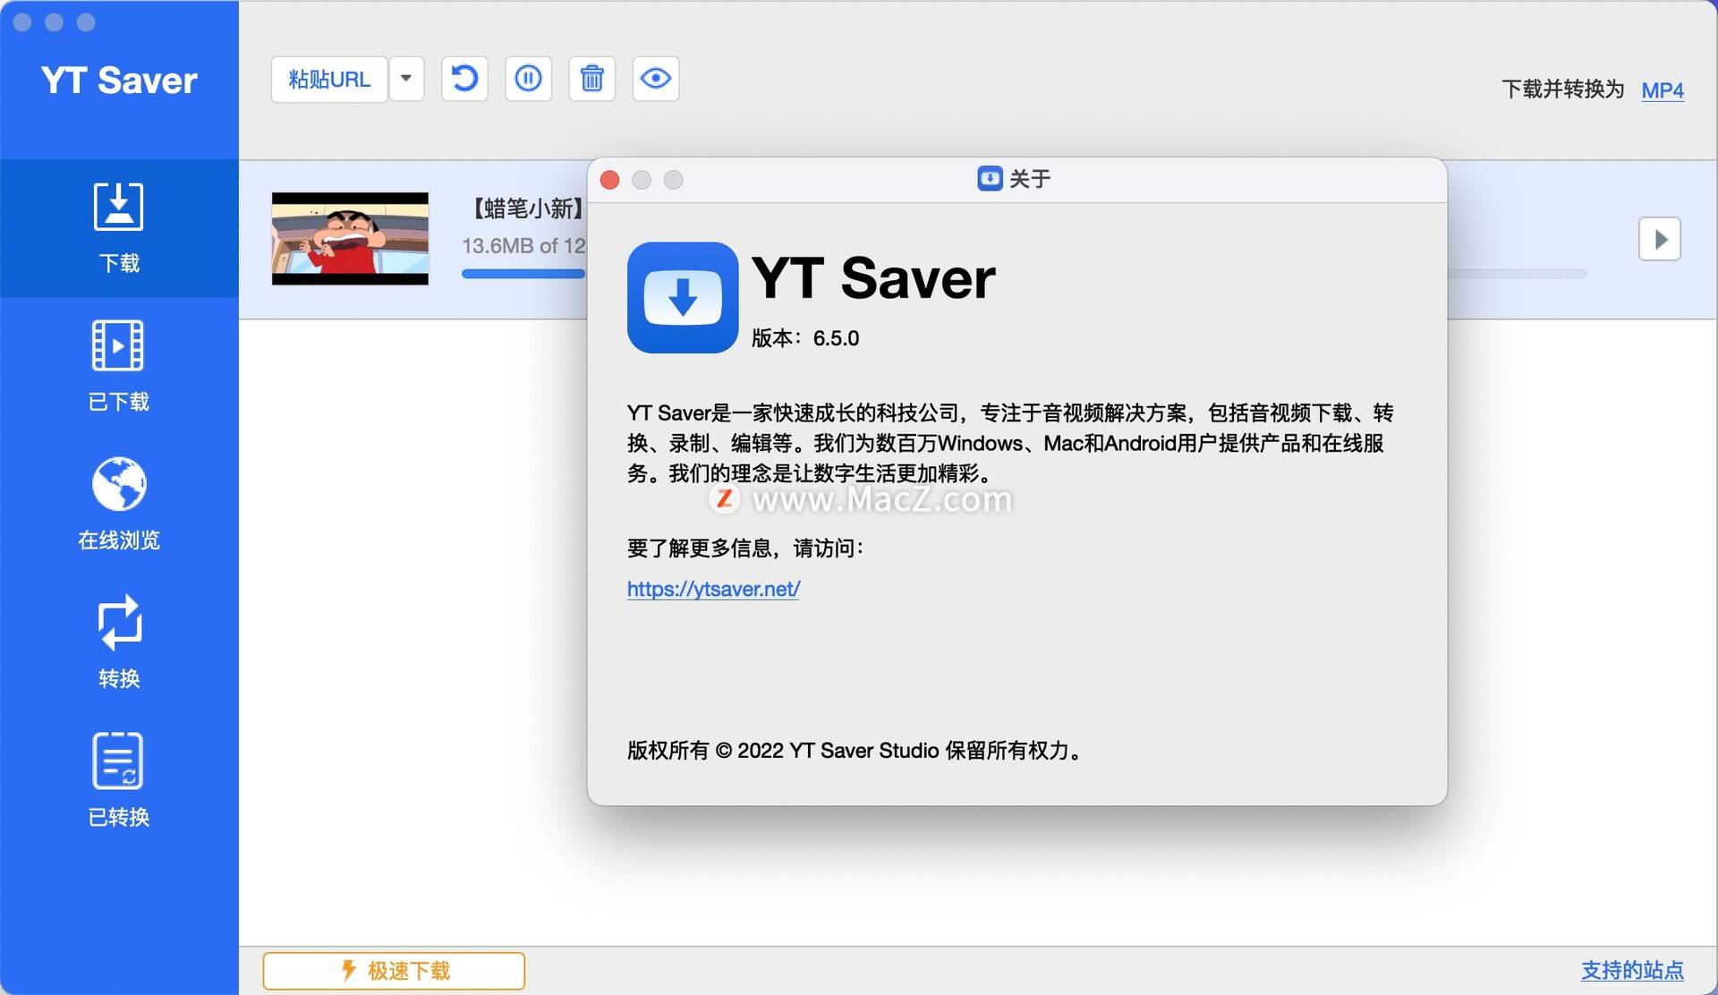Pause all downloads with the pause icon
Viewport: 1718px width, 995px height.
point(528,79)
